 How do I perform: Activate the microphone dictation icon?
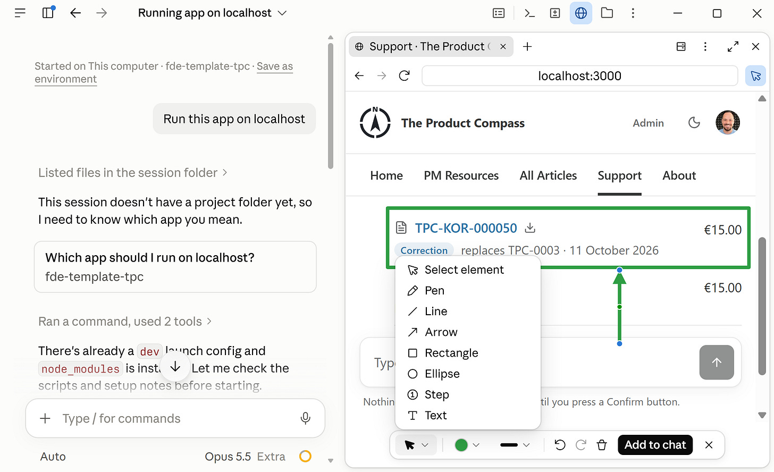click(305, 419)
